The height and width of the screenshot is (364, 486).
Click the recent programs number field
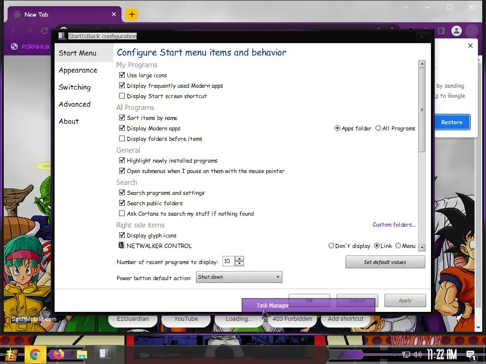coord(229,261)
